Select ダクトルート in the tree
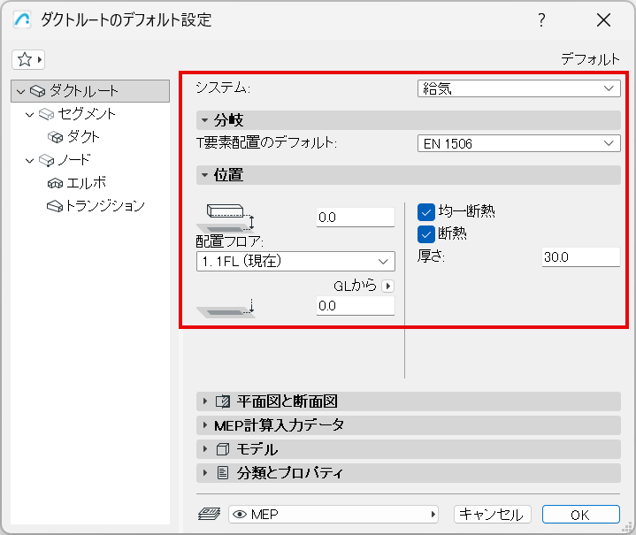 point(90,91)
